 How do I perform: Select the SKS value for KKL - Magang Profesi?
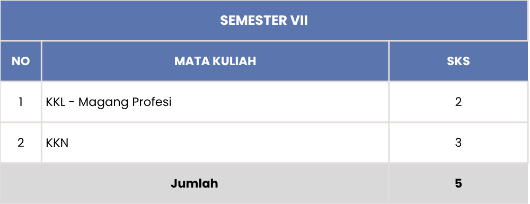[458, 102]
